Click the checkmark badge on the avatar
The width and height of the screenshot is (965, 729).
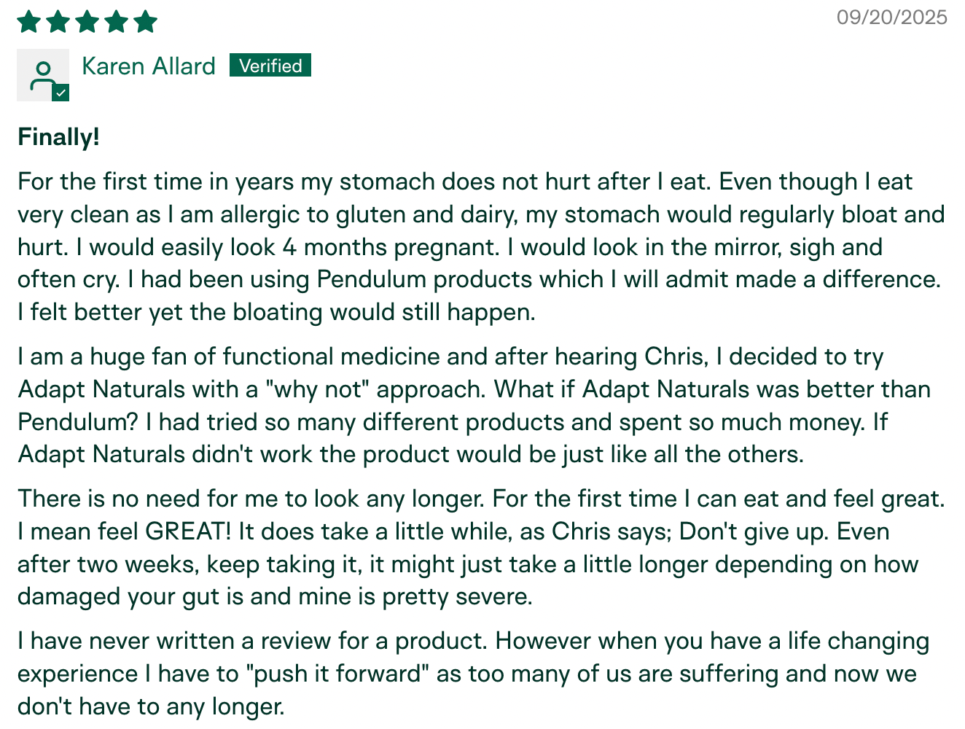click(60, 93)
